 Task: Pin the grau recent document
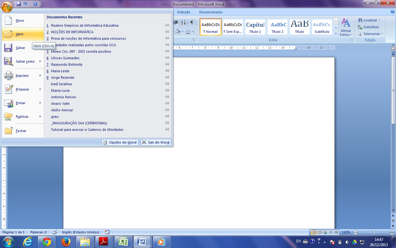click(x=167, y=116)
